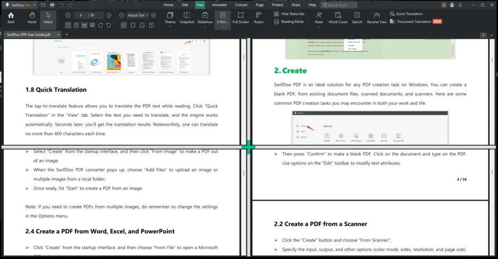
Task: Click the notifications bell icon
Action: coord(460,5)
